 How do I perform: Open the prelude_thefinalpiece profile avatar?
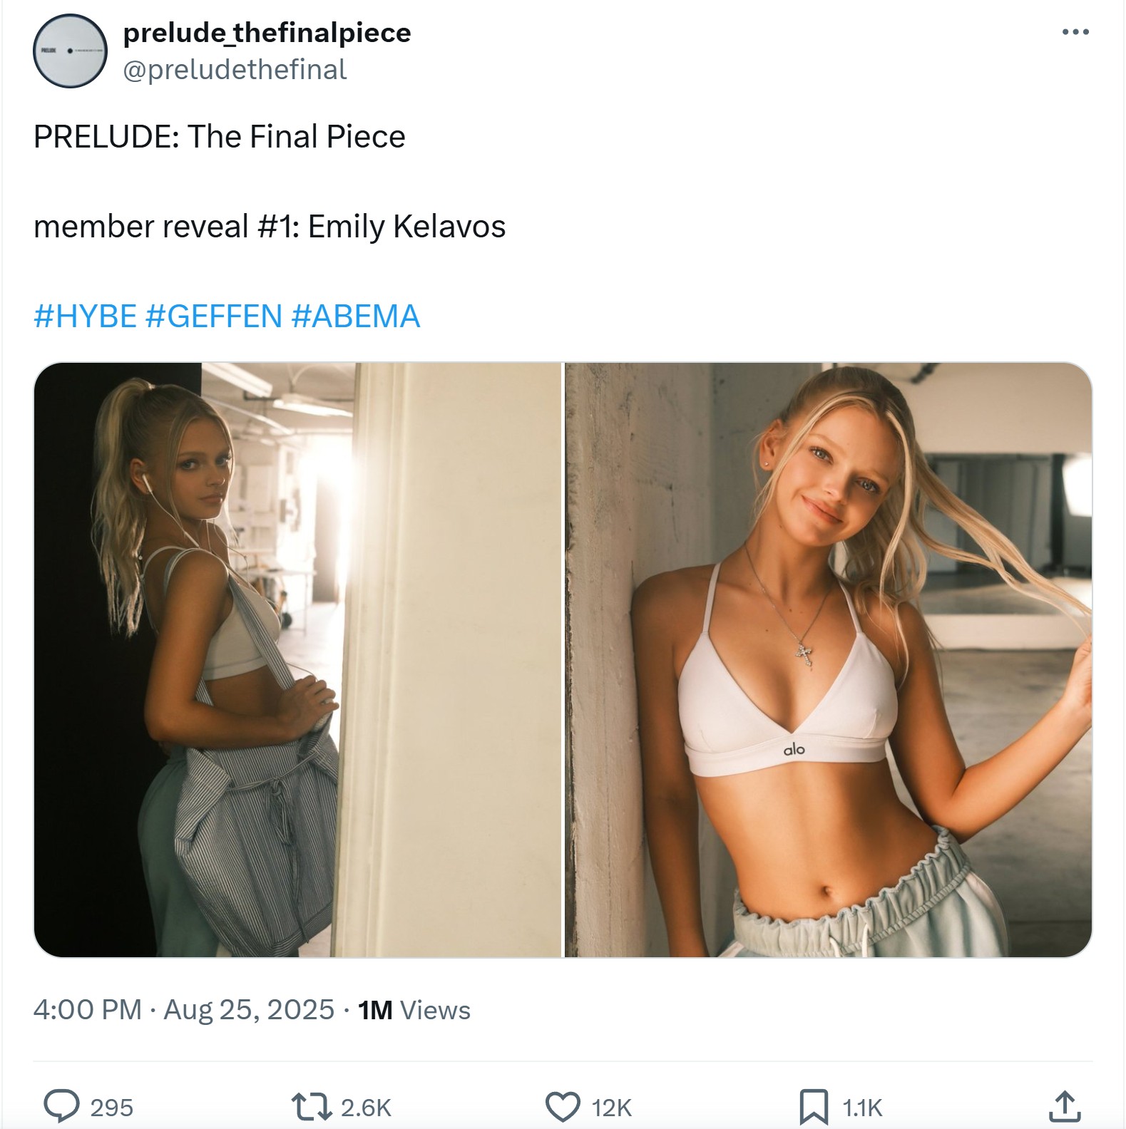pyautogui.click(x=70, y=51)
